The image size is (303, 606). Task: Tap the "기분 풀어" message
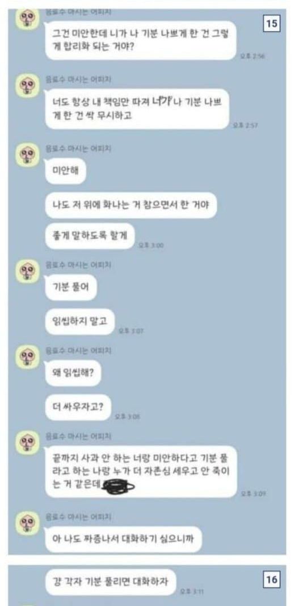coord(70,288)
